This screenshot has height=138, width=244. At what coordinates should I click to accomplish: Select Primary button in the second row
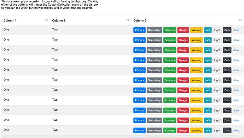click(x=139, y=40)
